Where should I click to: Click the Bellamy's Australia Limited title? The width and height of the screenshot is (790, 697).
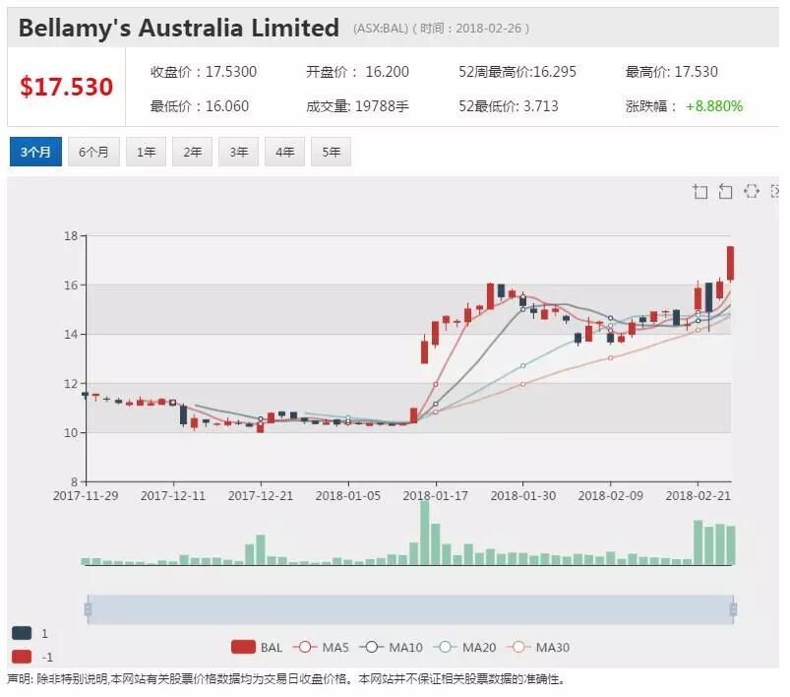tap(179, 28)
